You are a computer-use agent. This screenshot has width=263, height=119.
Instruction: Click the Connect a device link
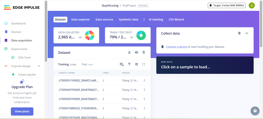point(176,47)
